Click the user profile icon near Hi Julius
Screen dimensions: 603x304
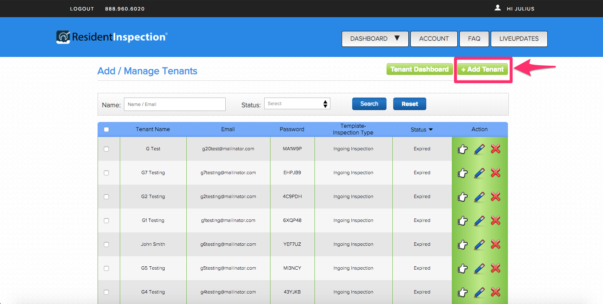click(x=497, y=8)
